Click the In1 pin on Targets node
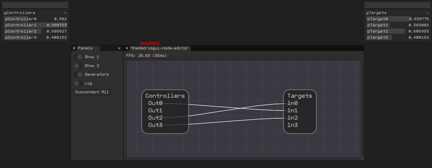The image size is (432, 168). click(292, 110)
